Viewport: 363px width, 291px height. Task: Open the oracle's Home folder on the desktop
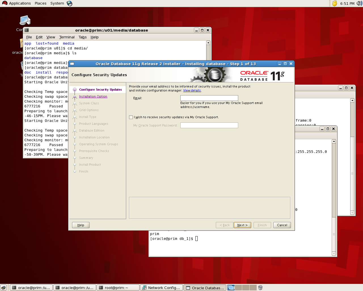point(21,43)
